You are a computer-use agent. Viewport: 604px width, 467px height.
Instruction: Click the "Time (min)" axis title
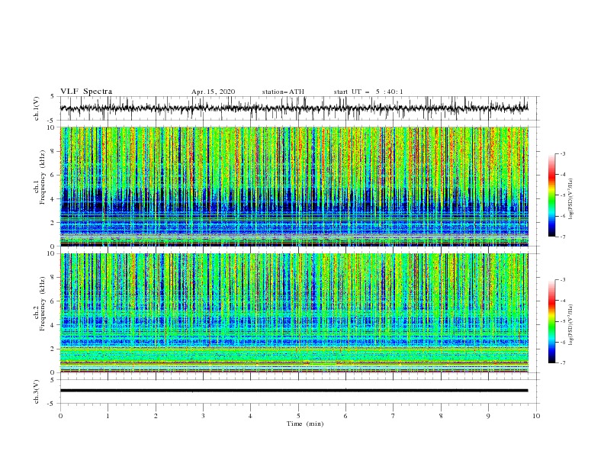coord(305,424)
